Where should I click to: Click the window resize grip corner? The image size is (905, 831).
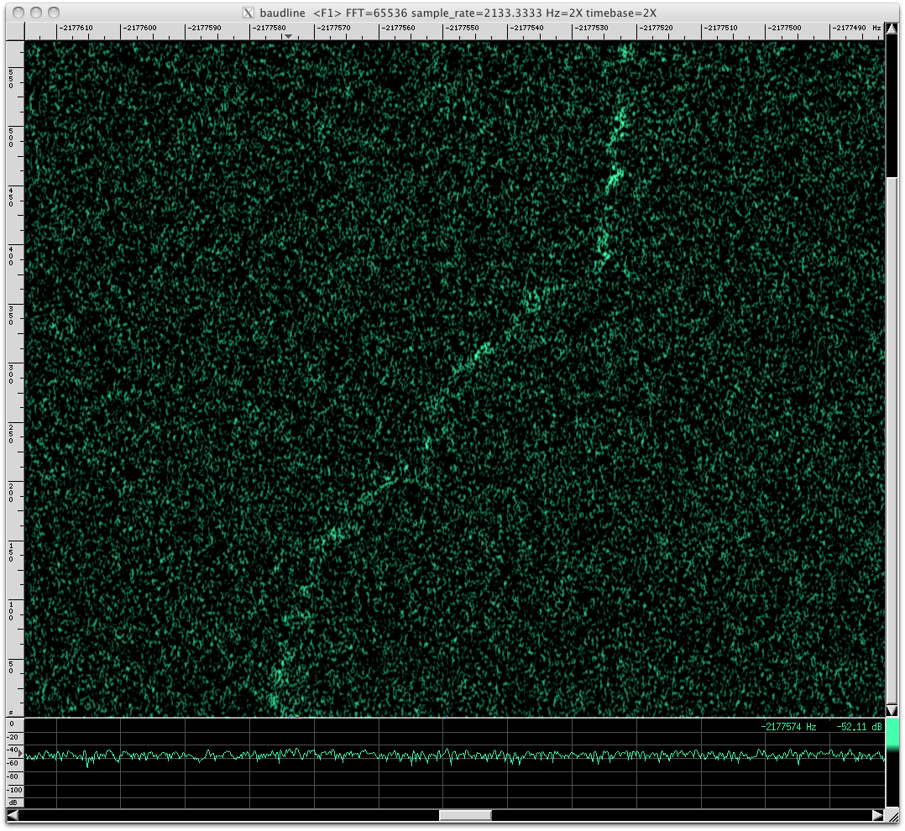(x=892, y=815)
